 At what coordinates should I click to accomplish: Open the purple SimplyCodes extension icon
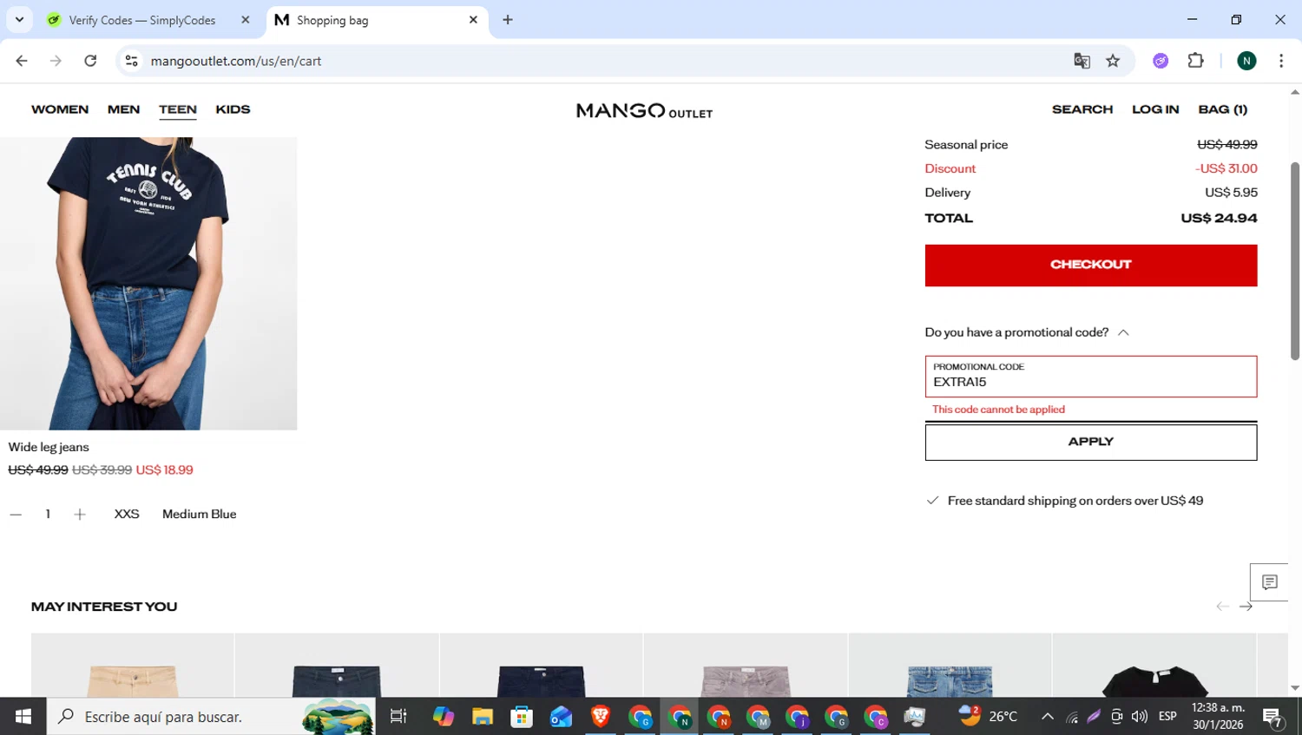(x=1161, y=61)
